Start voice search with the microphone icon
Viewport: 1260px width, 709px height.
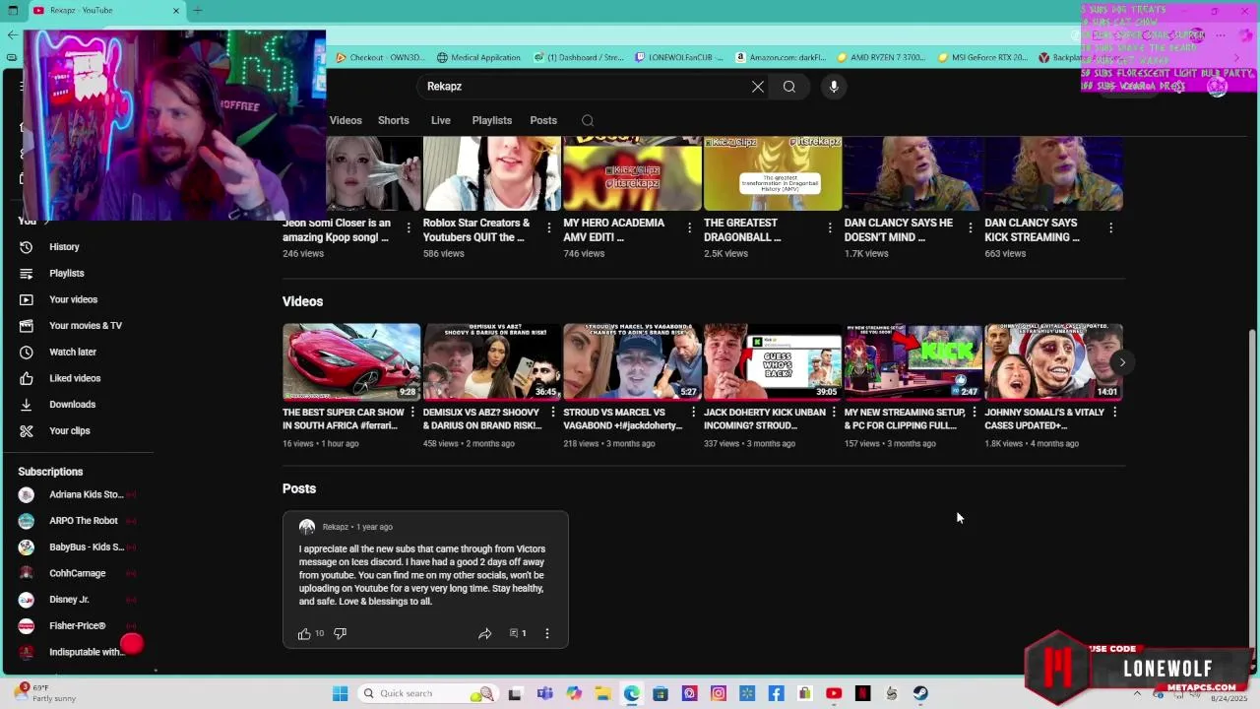834,87
